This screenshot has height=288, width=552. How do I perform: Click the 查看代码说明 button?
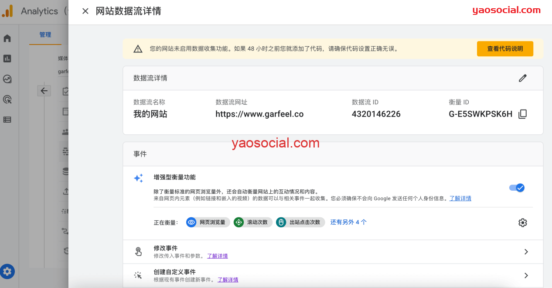click(504, 49)
